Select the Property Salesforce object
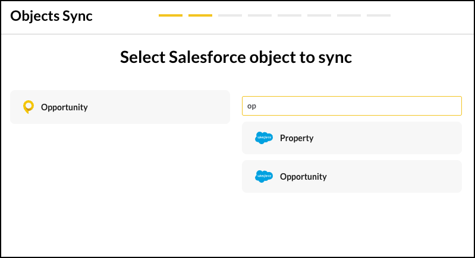Screen dimensions: 475x258 click(x=352, y=138)
